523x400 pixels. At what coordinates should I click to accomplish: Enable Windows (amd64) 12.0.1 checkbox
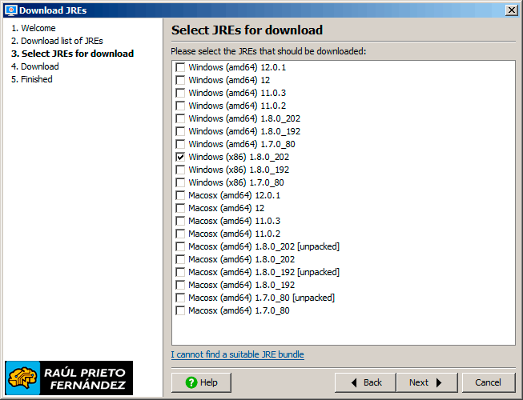pos(180,67)
